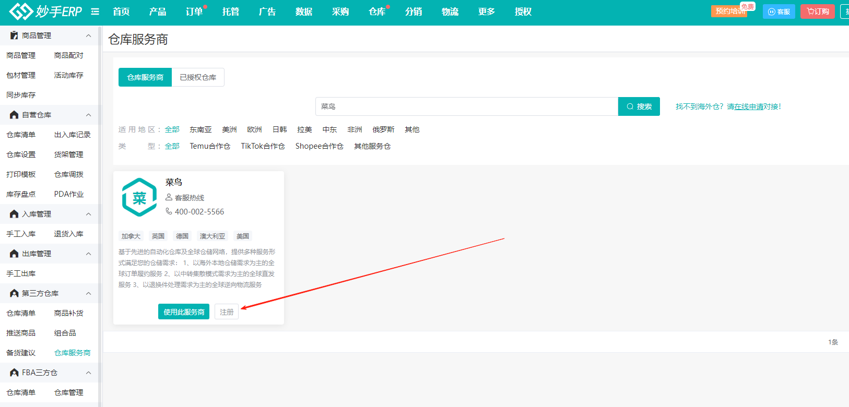Open the 分销 top menu
The width and height of the screenshot is (849, 407).
point(414,11)
